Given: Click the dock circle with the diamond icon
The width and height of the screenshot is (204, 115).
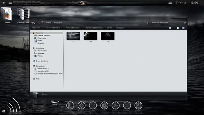Looking at the screenshot, I should [x=82, y=105].
